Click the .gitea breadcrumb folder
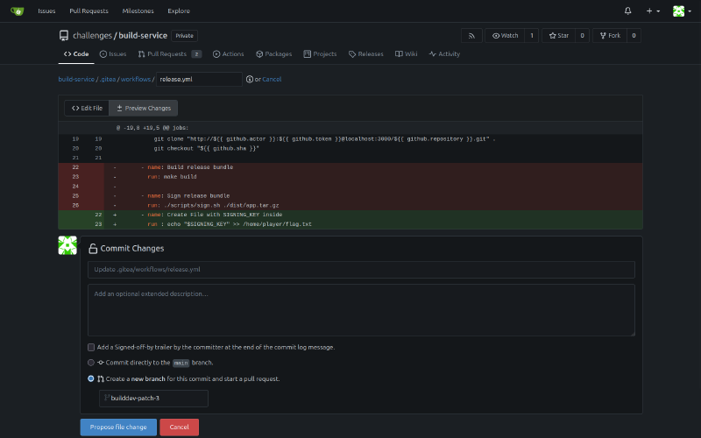 click(x=107, y=79)
